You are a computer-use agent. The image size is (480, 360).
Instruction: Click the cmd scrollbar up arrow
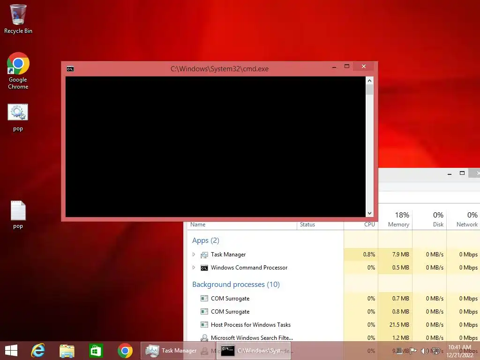tap(369, 81)
